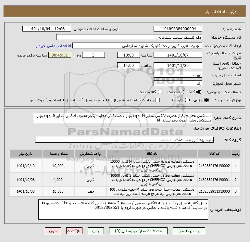Click row 2 latex glove size S name
This screenshot has width=250, height=242.
click(x=152, y=180)
